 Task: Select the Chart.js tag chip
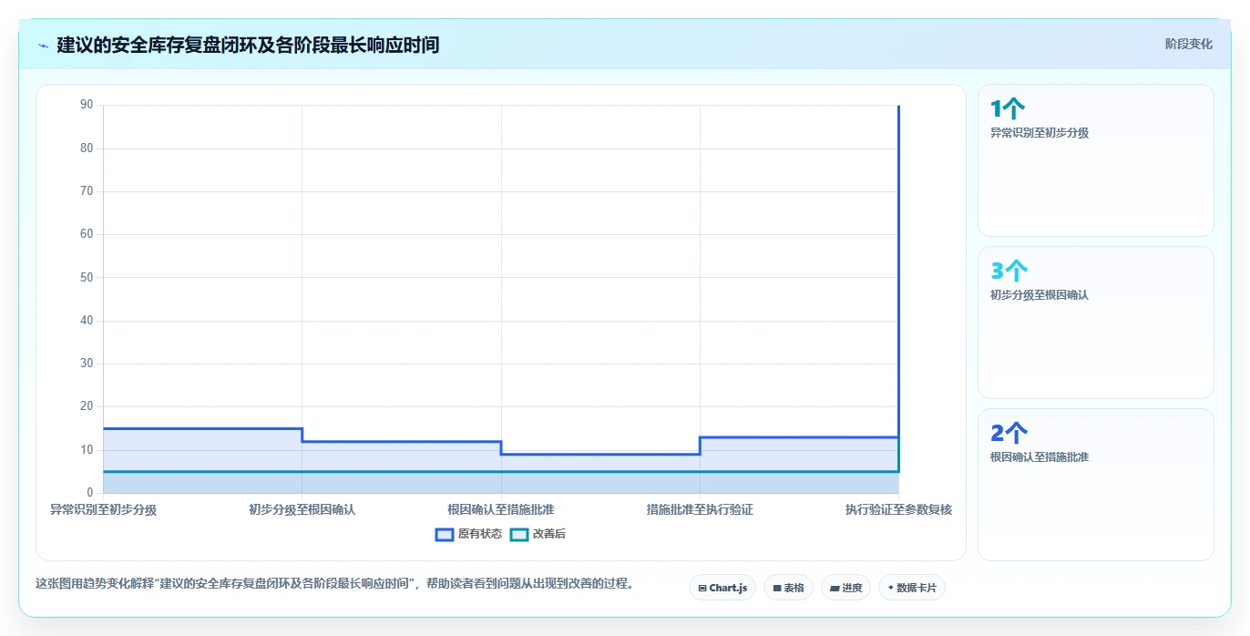[722, 588]
